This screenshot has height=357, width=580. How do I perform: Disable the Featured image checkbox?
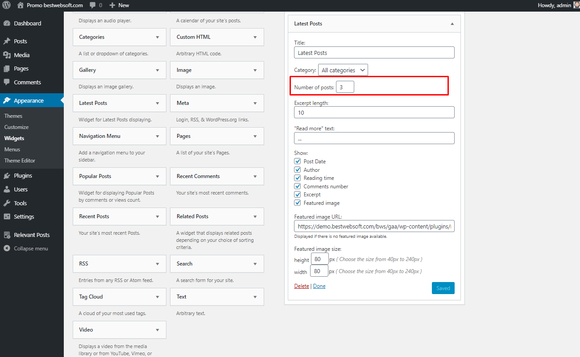coord(298,203)
